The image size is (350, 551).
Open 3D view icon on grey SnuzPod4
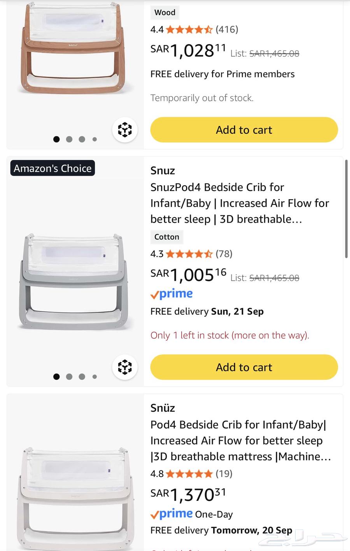pos(125,367)
